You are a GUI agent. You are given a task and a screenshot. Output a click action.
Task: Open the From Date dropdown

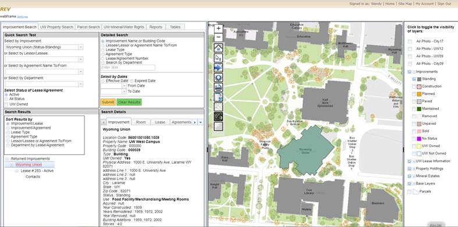point(124,86)
